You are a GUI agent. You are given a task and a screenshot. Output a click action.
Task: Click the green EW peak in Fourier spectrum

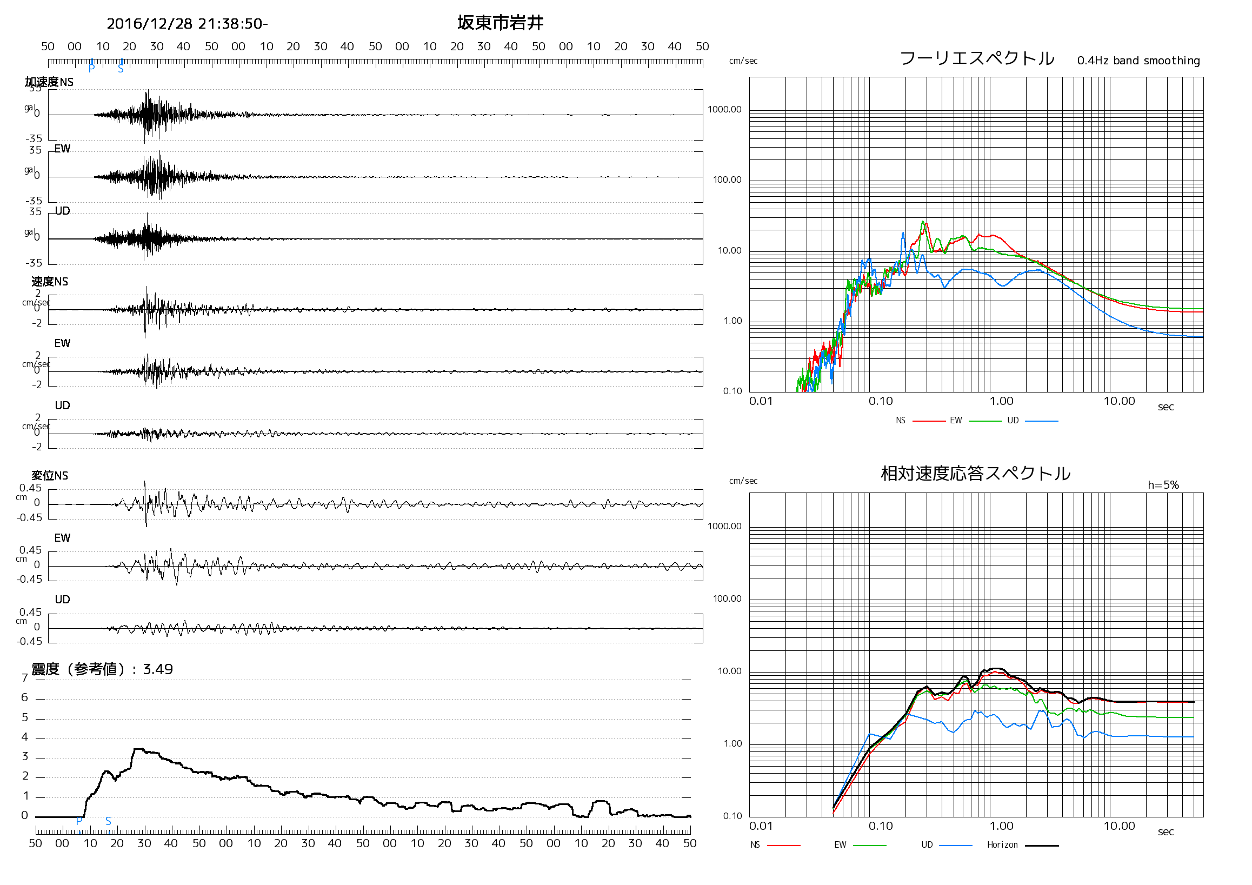923,222
